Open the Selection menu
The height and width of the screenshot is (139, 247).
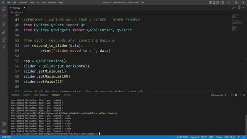point(23,3)
